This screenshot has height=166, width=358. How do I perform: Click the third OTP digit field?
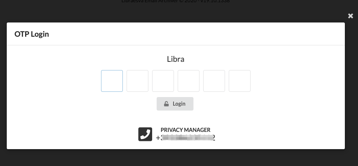tap(163, 81)
